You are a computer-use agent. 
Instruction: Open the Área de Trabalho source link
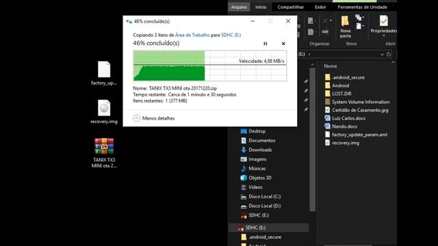tap(192, 35)
